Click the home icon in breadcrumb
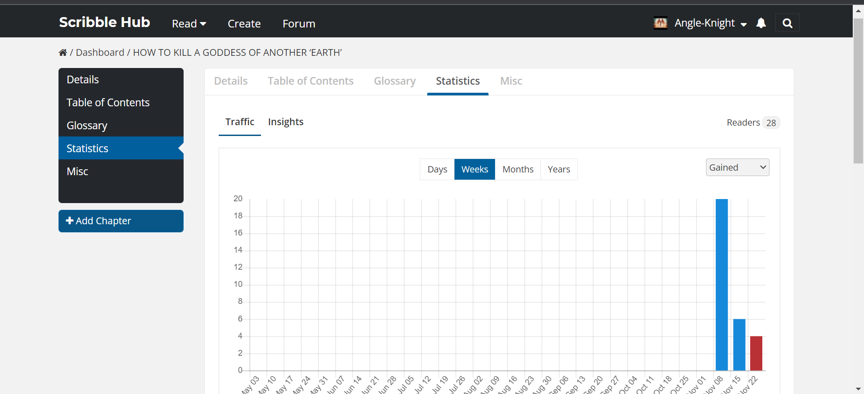Screen dimensions: 864x394 pyautogui.click(x=63, y=53)
